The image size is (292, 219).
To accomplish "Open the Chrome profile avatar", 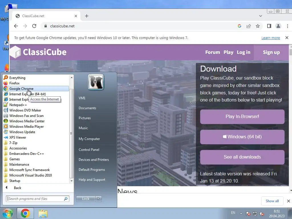I will point(278,26).
